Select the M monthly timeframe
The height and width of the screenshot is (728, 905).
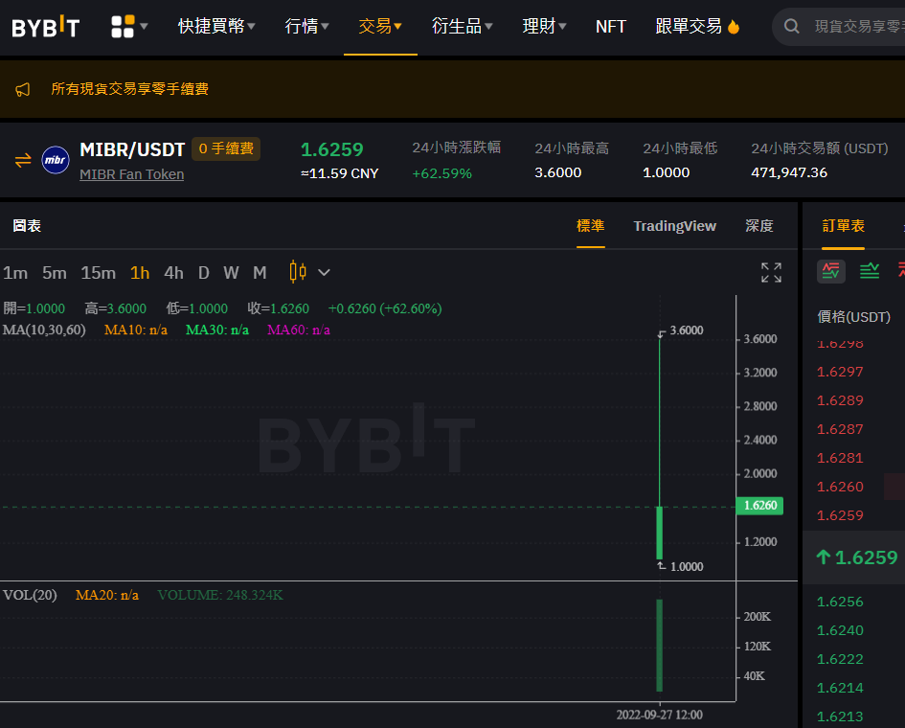260,272
